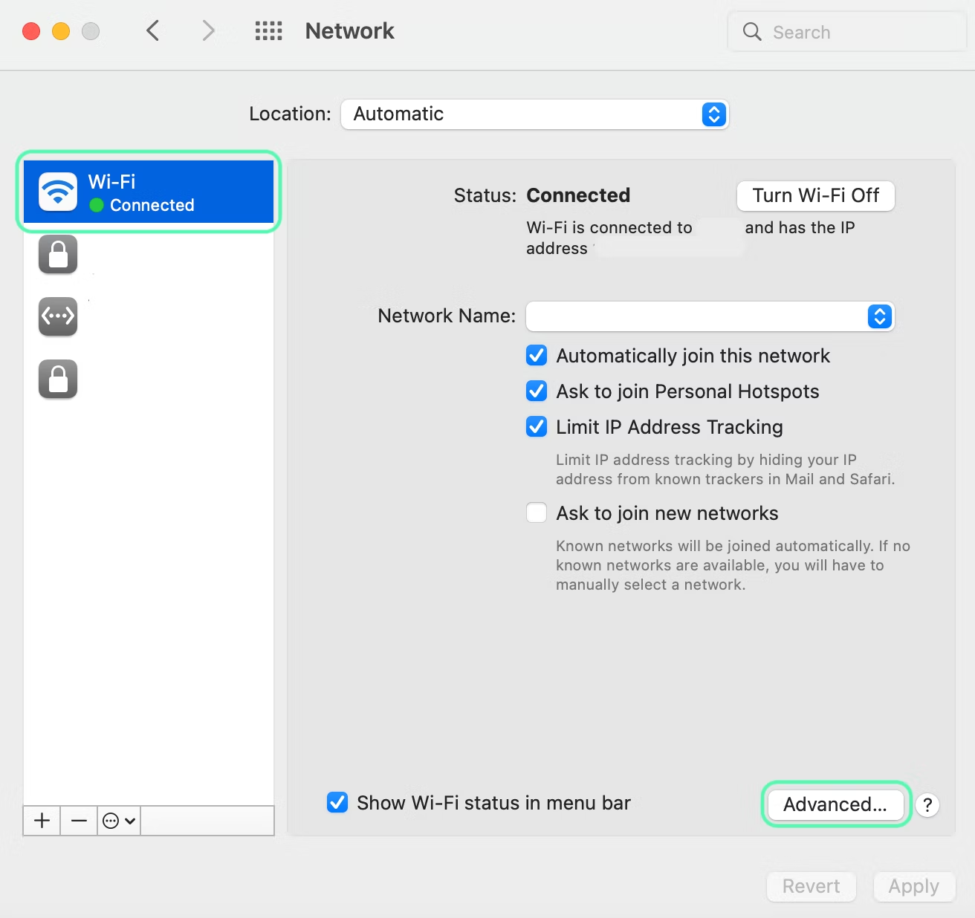This screenshot has width=975, height=918.
Task: Add a new network service with the plus icon
Action: pos(41,821)
